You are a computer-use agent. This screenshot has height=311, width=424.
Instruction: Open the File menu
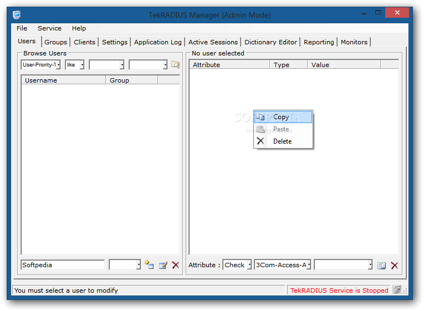[x=22, y=28]
